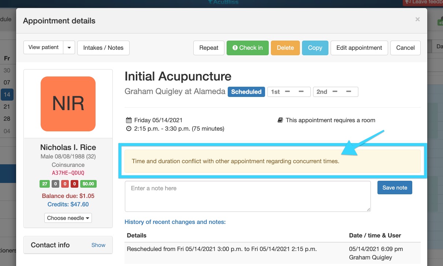This screenshot has height=266, width=443.
Task: Click the 1st insurance indicator
Action: (x=289, y=91)
